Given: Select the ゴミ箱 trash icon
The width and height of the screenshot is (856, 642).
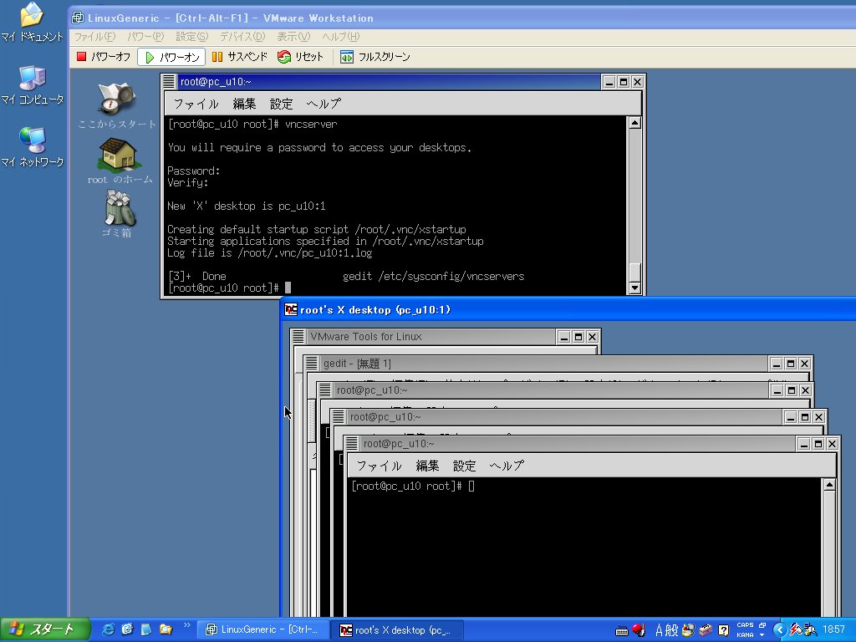Looking at the screenshot, I should coord(117,214).
